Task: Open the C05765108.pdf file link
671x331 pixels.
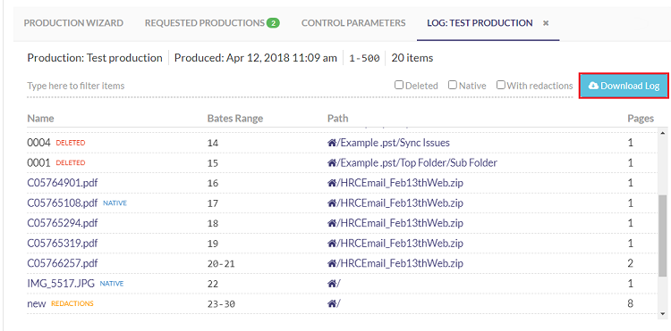Action: 63,203
